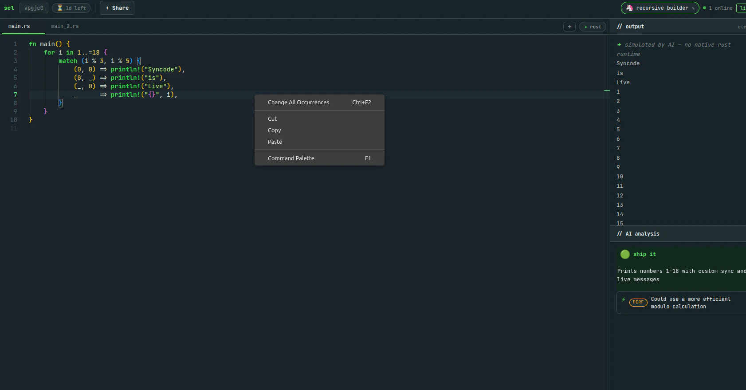This screenshot has height=390, width=746.
Task: Click the 1d left expiry badge
Action: [x=71, y=8]
